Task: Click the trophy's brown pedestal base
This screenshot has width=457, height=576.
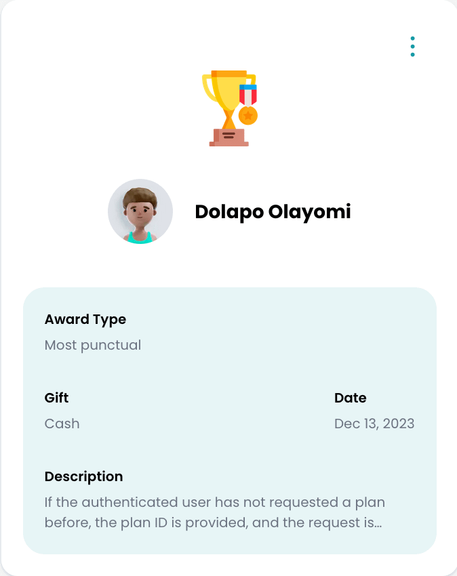Action: (x=229, y=137)
